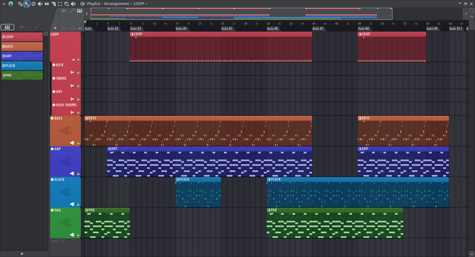475x257 pixels.
Task: Click the KICK track group arrow icon
Action: (x=72, y=73)
